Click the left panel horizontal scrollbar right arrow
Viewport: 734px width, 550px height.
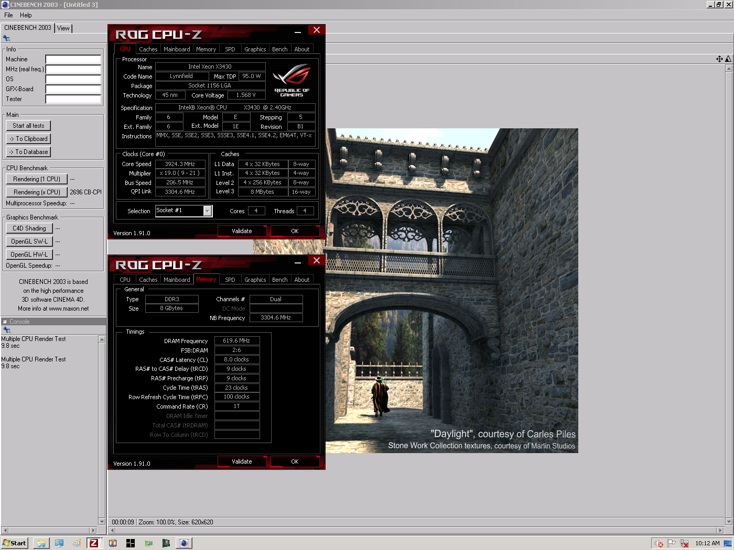click(94, 530)
